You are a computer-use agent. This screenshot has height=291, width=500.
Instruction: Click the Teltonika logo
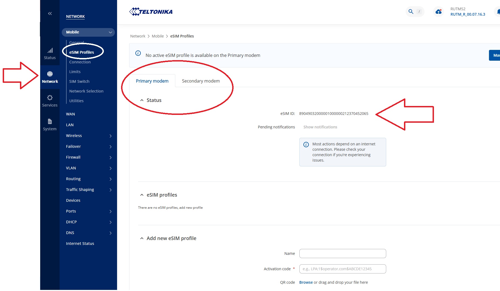point(151,12)
